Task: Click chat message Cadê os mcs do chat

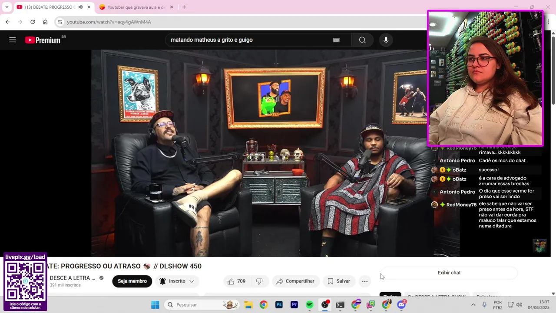Action: [502, 160]
